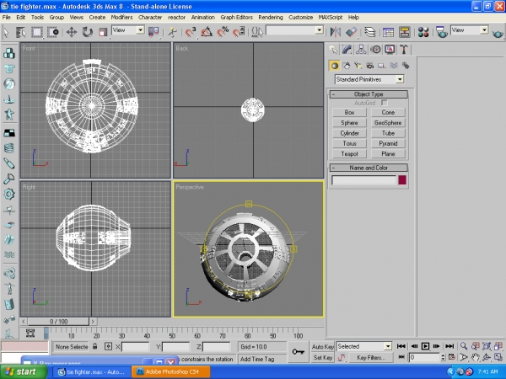Image resolution: width=506 pixels, height=379 pixels.
Task: Toggle the Window/Crossing selection button
Action: click(52, 32)
